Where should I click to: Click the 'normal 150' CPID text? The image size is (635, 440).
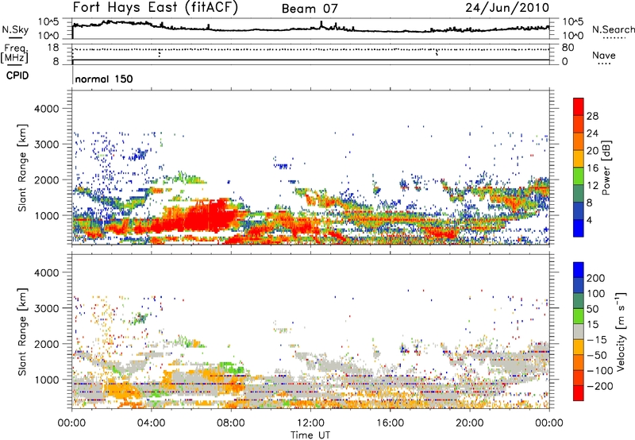[104, 79]
